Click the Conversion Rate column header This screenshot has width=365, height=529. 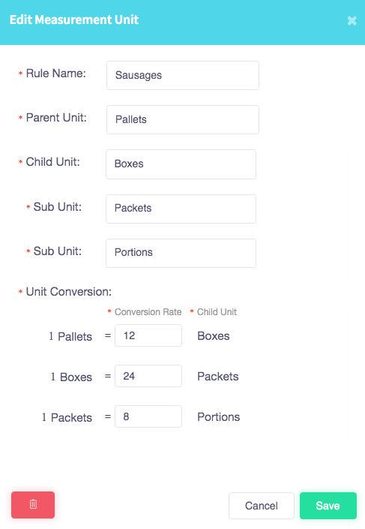coord(148,311)
